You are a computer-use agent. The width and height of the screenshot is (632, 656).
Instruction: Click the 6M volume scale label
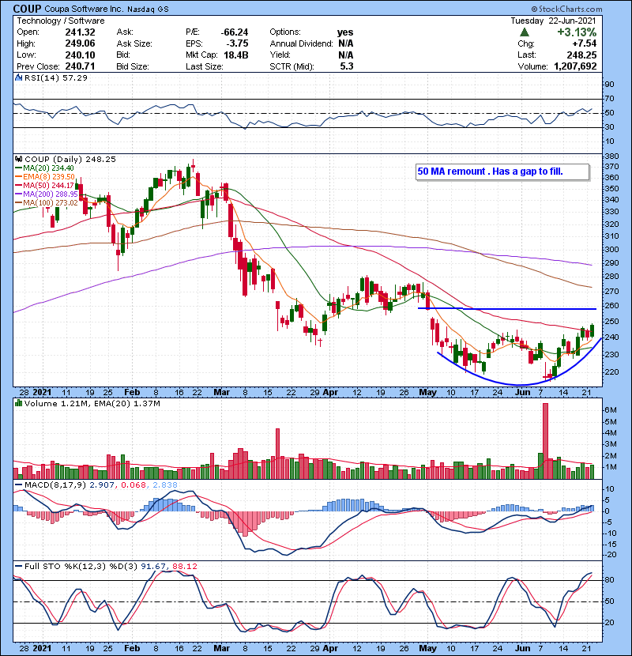pyautogui.click(x=611, y=410)
